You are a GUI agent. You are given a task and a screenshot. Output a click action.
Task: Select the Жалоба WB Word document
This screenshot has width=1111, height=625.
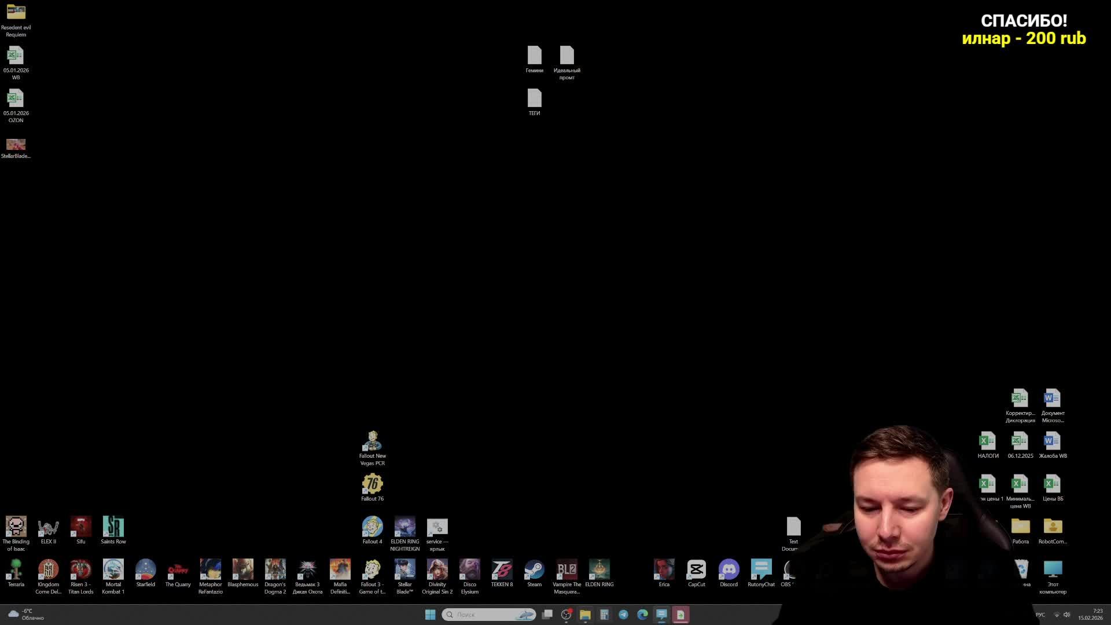pos(1053,442)
